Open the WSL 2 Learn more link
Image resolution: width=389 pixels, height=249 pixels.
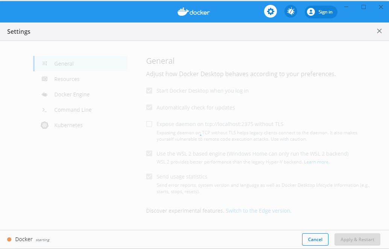(x=316, y=162)
